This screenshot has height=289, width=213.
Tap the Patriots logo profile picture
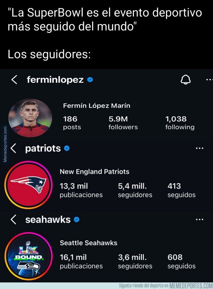(x=29, y=184)
